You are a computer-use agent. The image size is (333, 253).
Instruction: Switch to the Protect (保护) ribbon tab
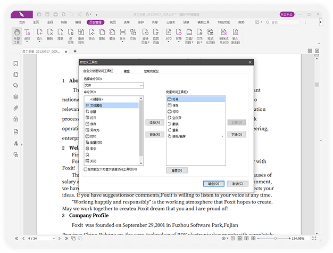point(141,22)
